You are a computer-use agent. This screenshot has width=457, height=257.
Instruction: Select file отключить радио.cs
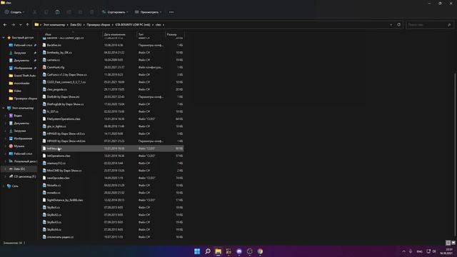tap(113, 237)
